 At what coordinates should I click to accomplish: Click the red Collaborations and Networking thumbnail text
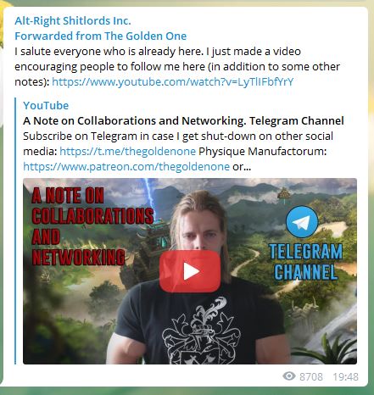pyautogui.click(x=92, y=226)
